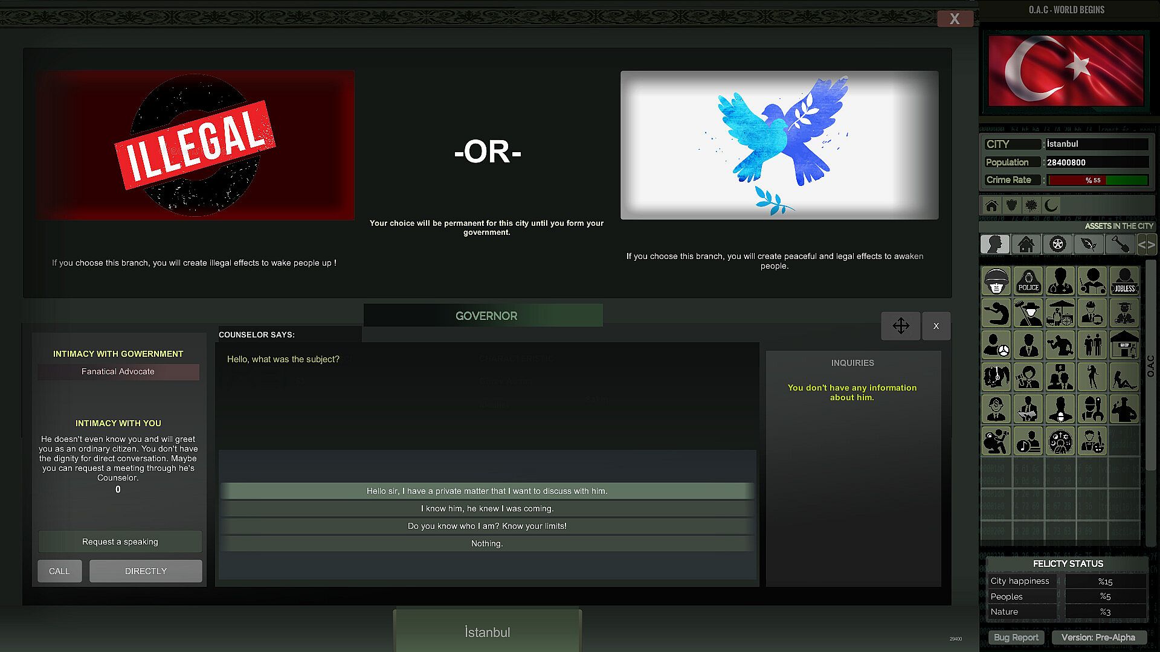The height and width of the screenshot is (652, 1160).
Task: Select 'I know him' dialogue option
Action: pyautogui.click(x=487, y=509)
